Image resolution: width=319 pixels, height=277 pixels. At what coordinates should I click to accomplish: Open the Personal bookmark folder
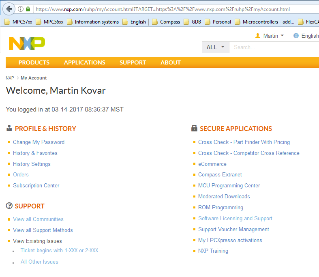coord(218,22)
